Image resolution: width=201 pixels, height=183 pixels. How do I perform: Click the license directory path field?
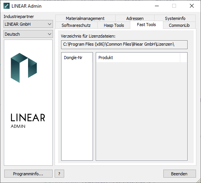tap(124, 45)
